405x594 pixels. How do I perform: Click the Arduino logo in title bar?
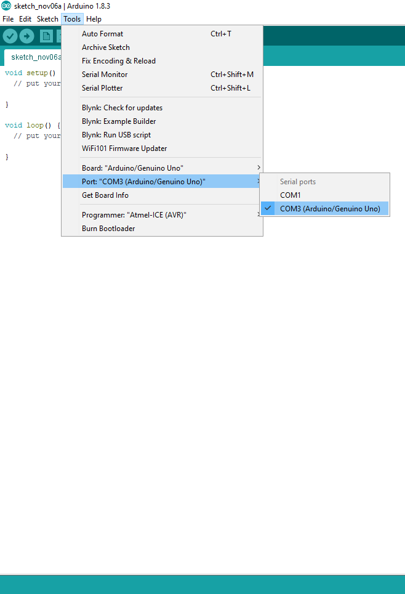tap(6, 6)
